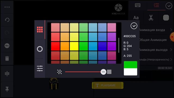Open Анимация выхода settings

pyautogui.click(x=156, y=50)
